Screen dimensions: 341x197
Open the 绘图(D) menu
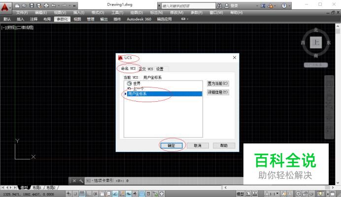[136, 13]
